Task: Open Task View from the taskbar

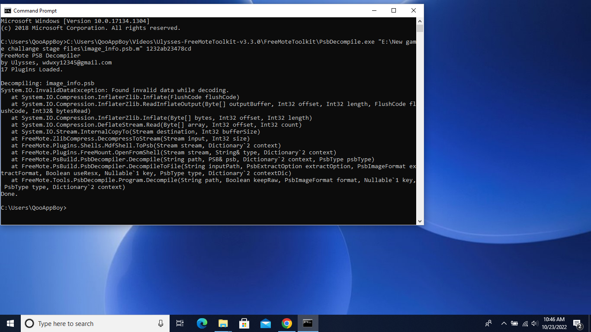Action: 180,323
